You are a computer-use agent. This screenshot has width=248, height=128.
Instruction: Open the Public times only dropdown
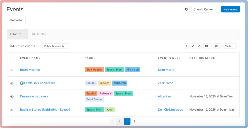pos(56,46)
